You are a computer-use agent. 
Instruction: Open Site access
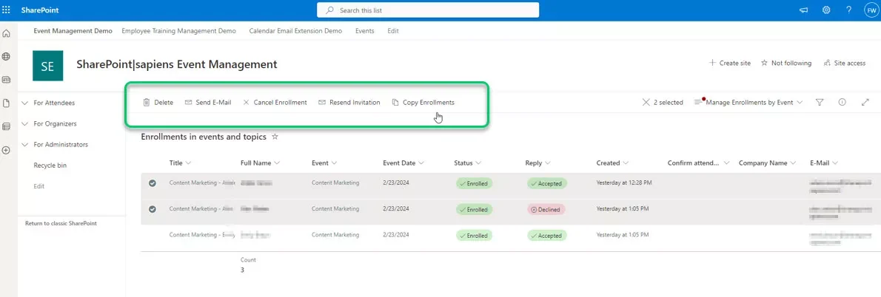(845, 64)
